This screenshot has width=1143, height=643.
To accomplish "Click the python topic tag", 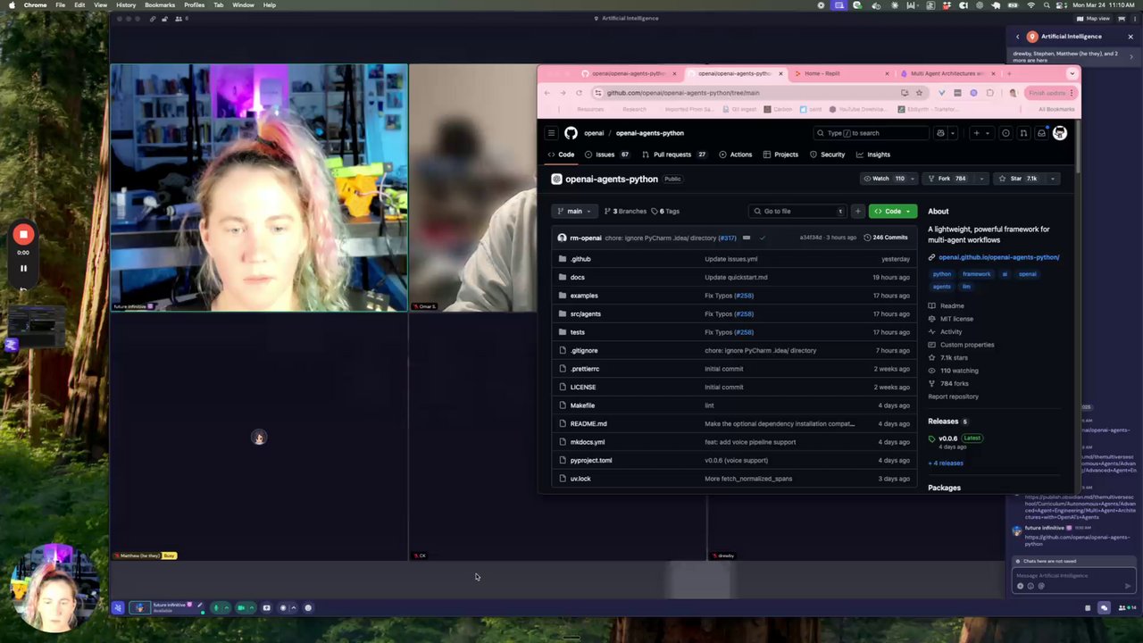I will point(942,274).
